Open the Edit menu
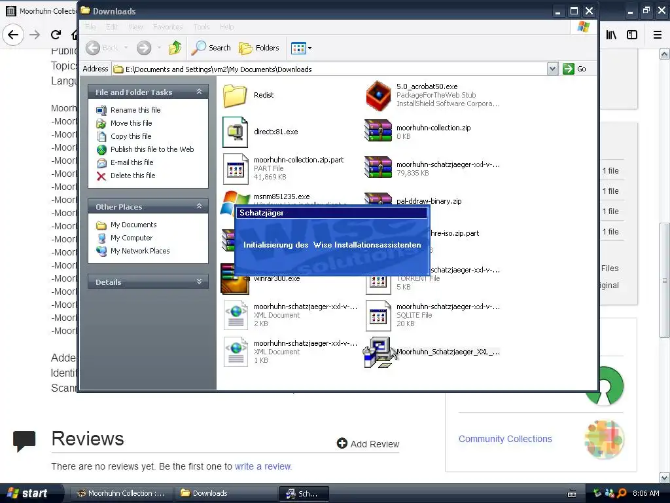670x503 pixels. 112,27
